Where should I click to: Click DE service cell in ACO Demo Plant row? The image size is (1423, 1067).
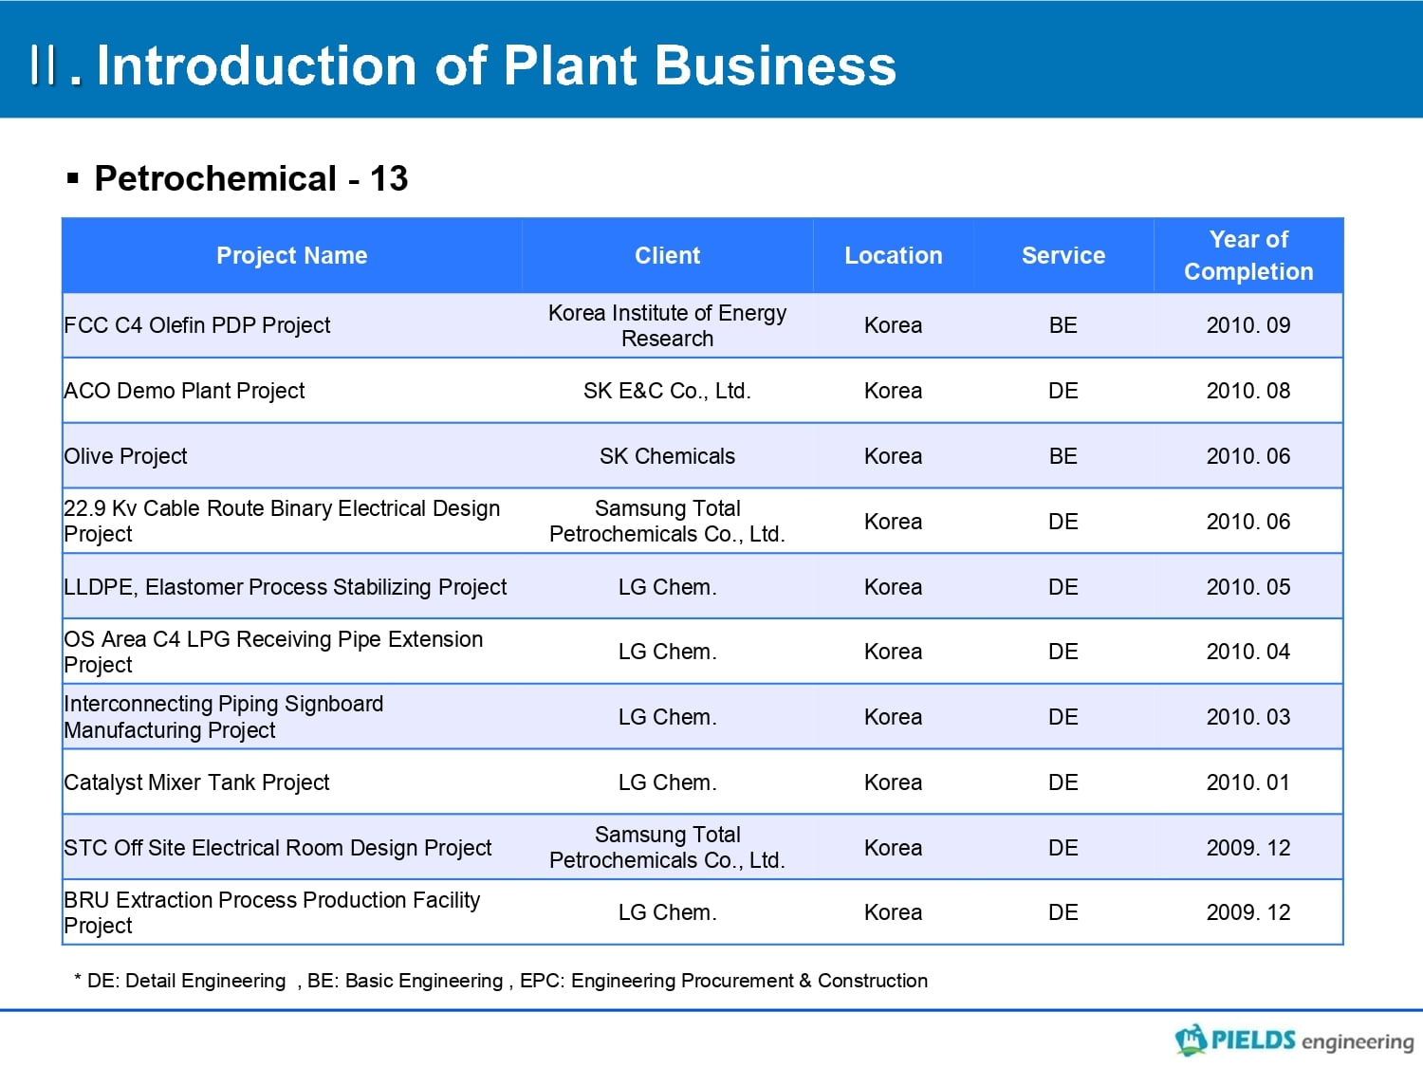pos(1063,391)
